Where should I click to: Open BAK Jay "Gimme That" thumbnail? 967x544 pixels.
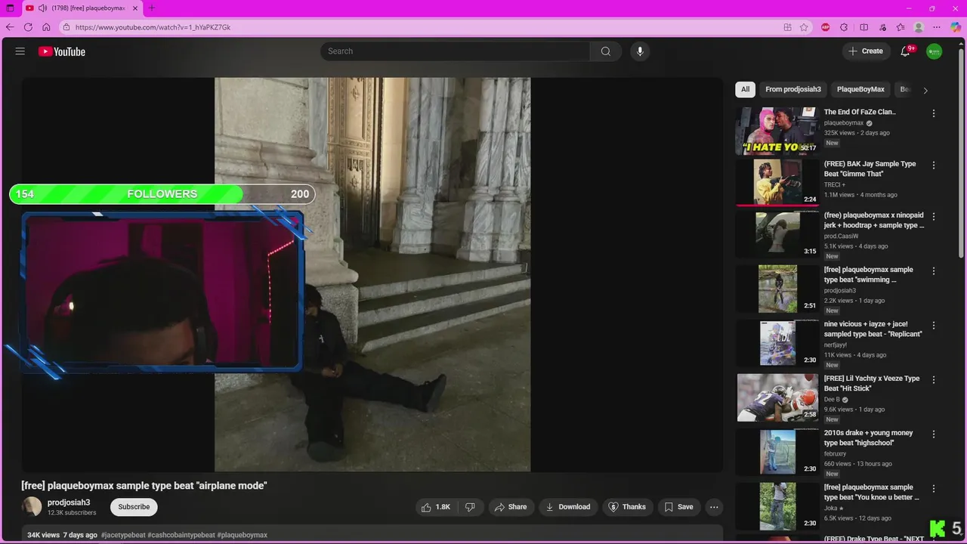click(x=777, y=182)
